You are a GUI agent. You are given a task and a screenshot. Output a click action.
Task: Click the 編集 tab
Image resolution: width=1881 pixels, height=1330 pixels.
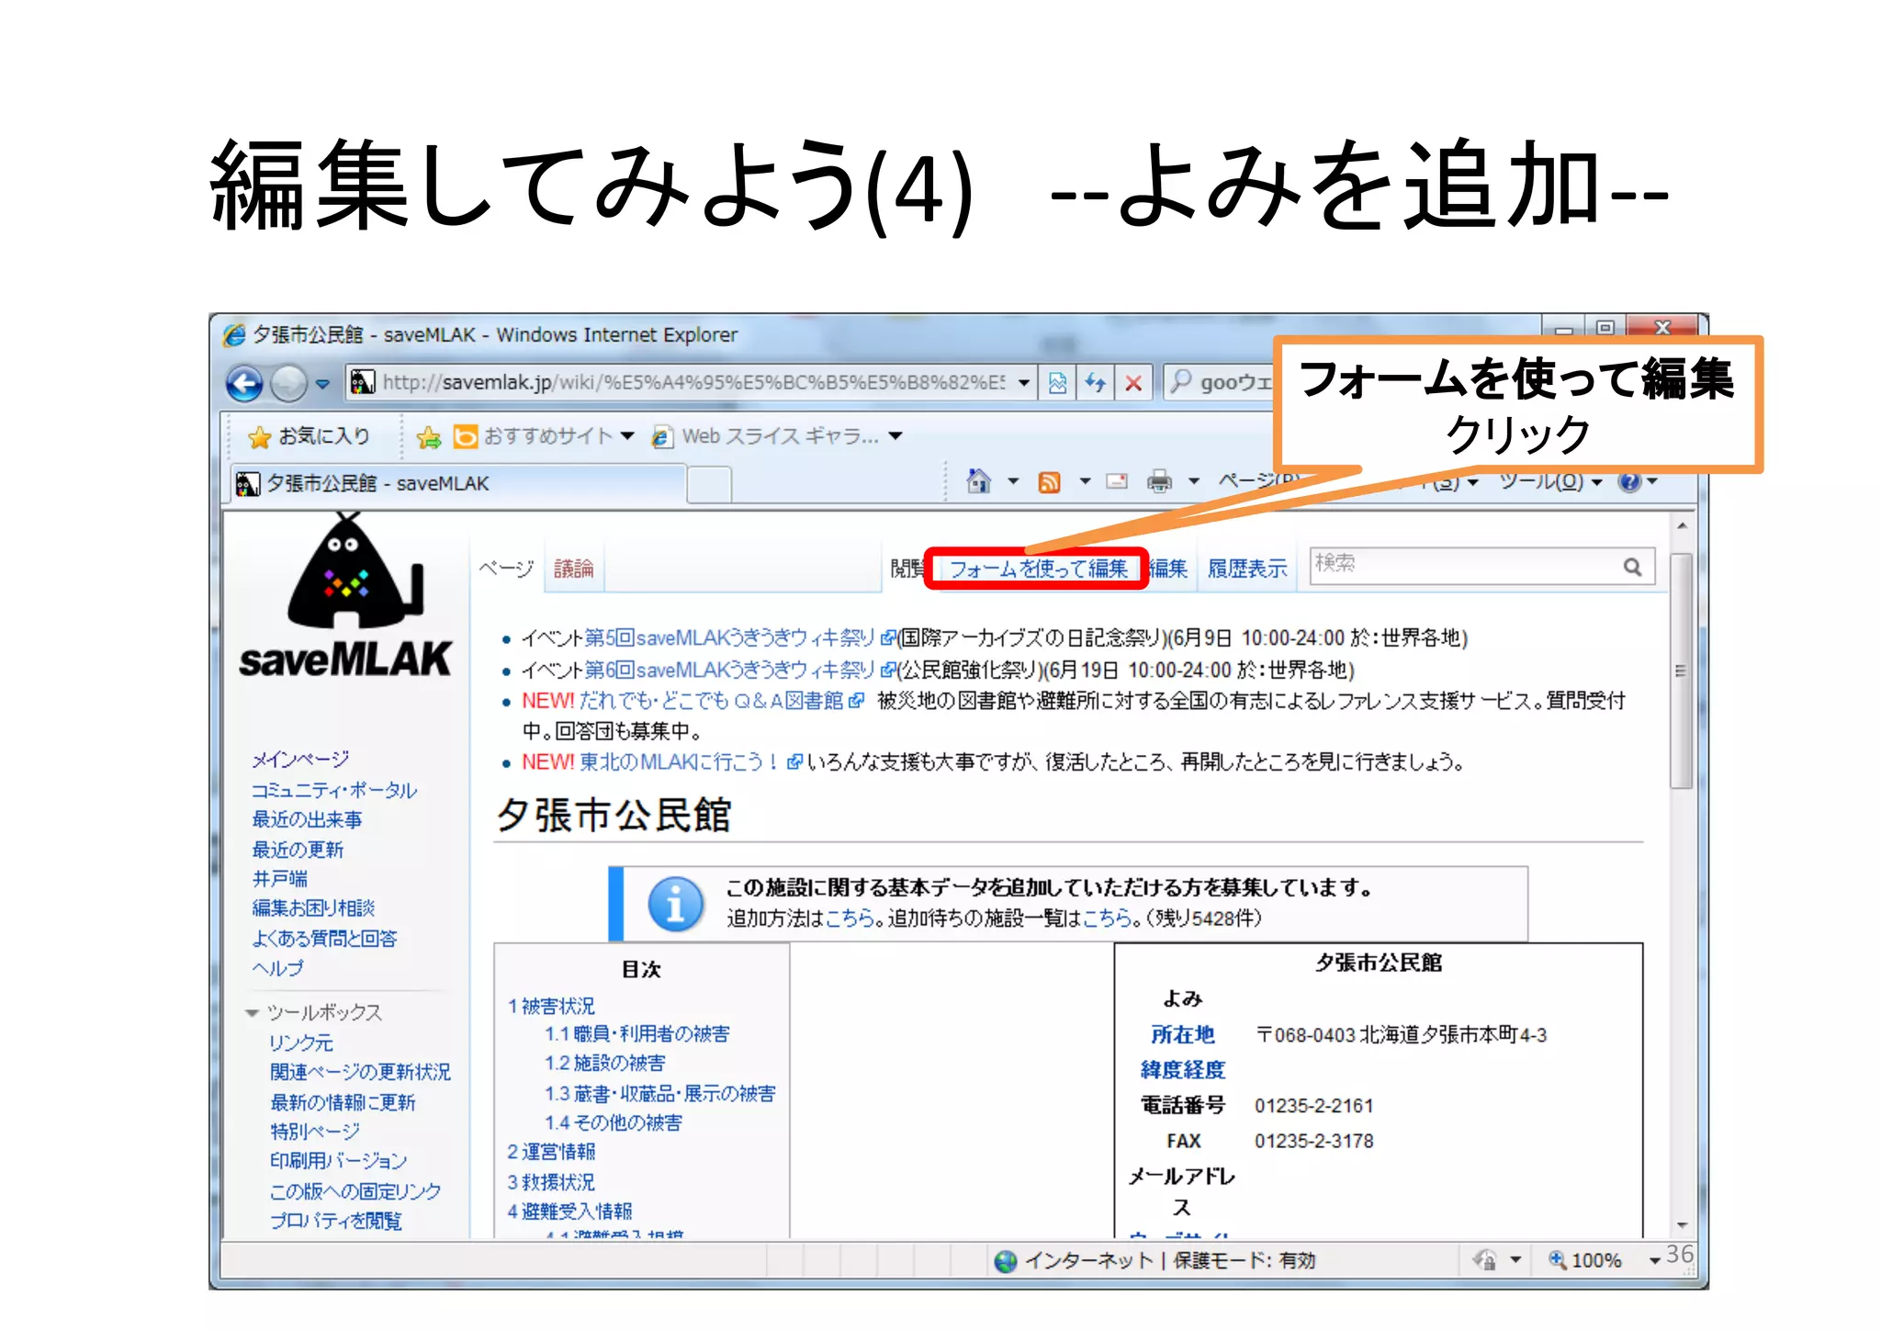coord(1168,569)
